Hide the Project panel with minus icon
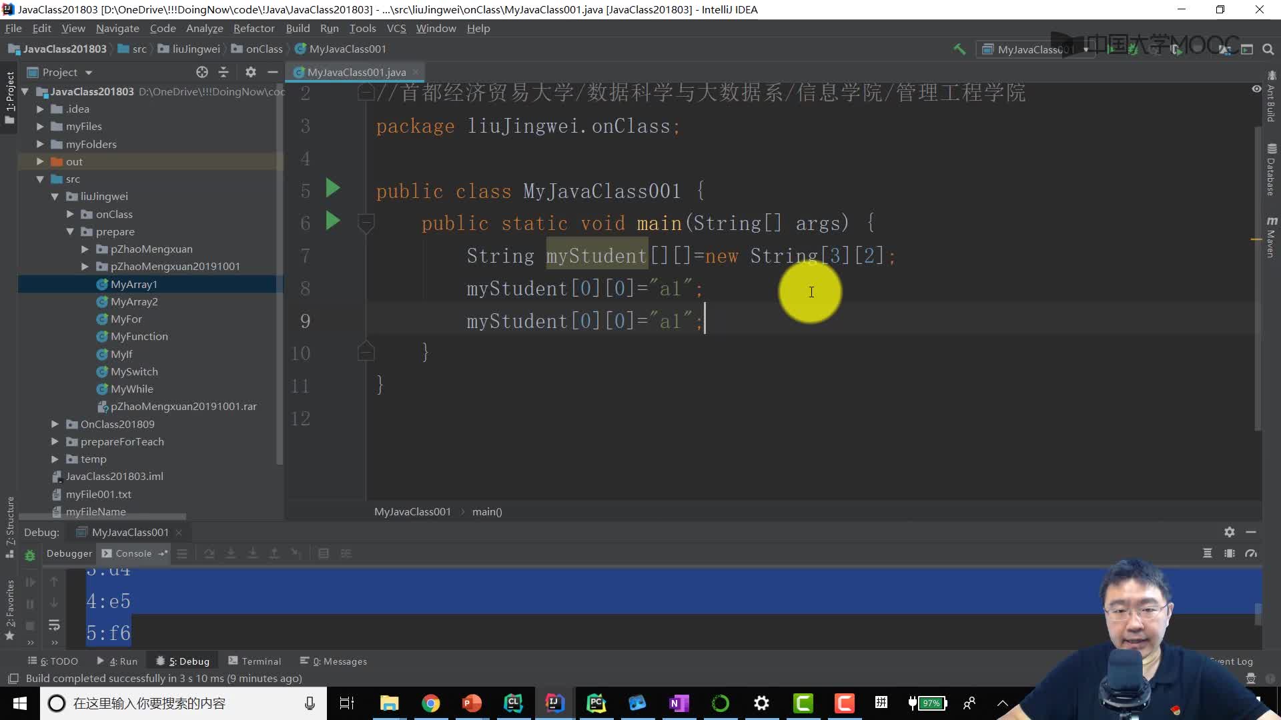The height and width of the screenshot is (720, 1281). tap(272, 72)
